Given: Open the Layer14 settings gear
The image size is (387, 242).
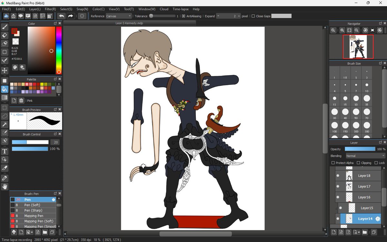Looking at the screenshot, I should pyautogui.click(x=378, y=219).
